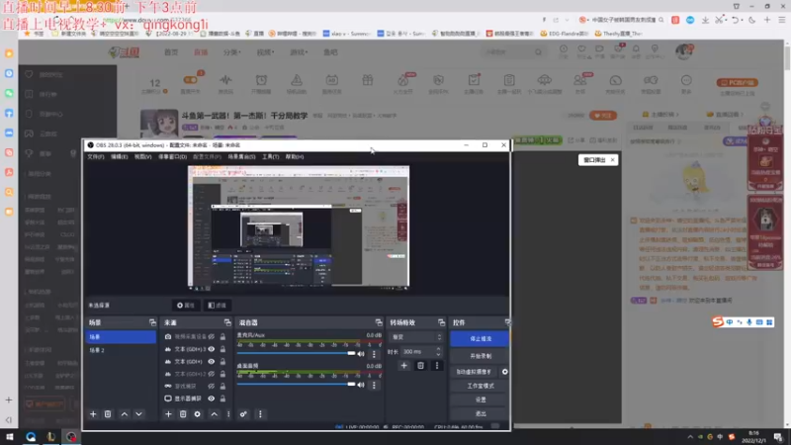The image size is (791, 445).
Task: Open the transition properties three-dot menu
Action: (437, 365)
